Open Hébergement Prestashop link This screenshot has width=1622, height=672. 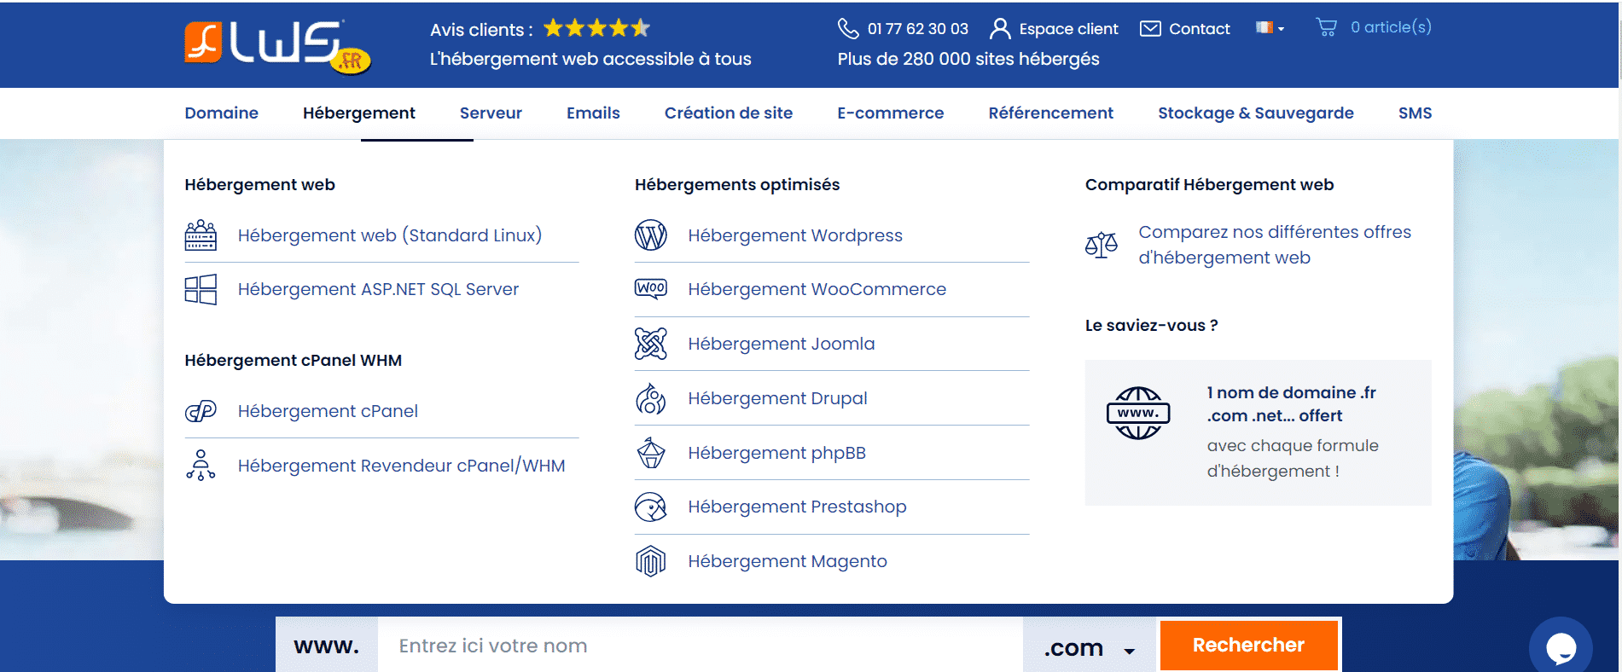(797, 507)
